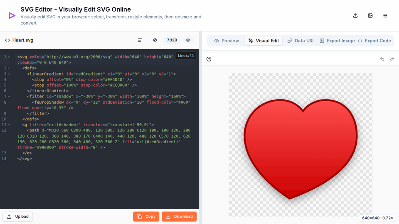Click the share upload icon in header

pos(355,16)
